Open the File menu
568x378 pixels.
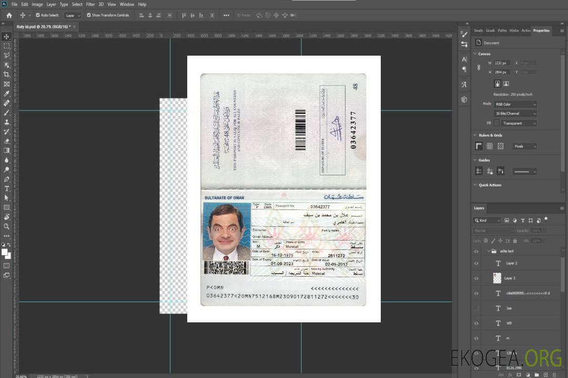(15, 4)
